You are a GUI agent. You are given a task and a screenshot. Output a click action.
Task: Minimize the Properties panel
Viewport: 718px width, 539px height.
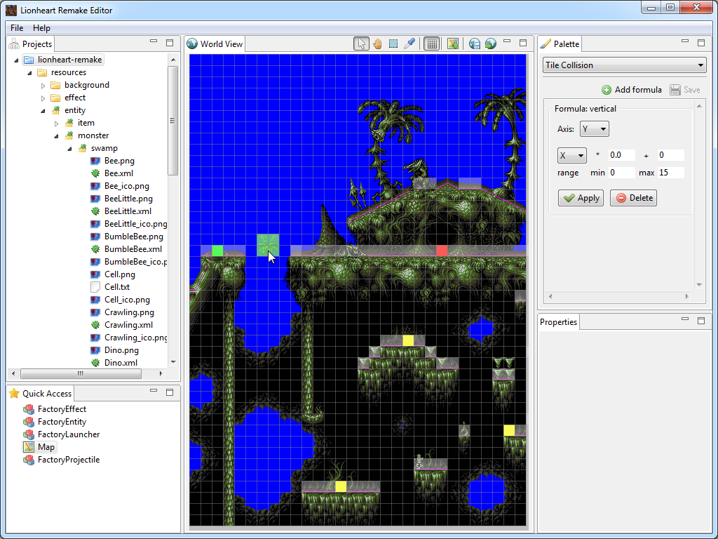pos(685,319)
